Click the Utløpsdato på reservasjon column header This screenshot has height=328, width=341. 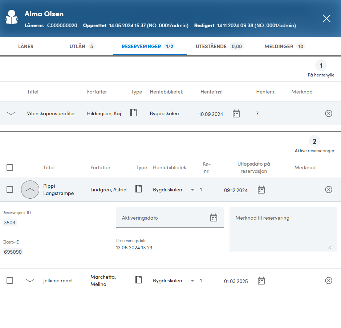253,167
